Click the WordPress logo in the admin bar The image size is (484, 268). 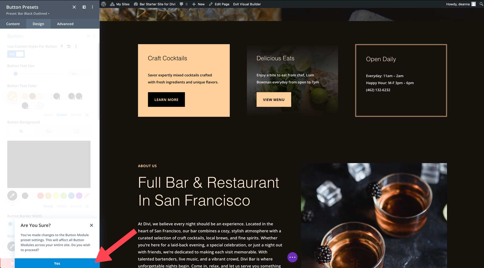tap(104, 4)
